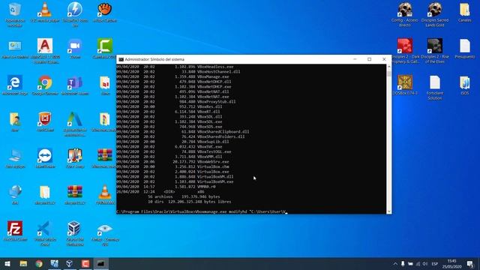Launch Google Chrome desktop shortcut
This screenshot has height=270, width=480.
pos(45,85)
